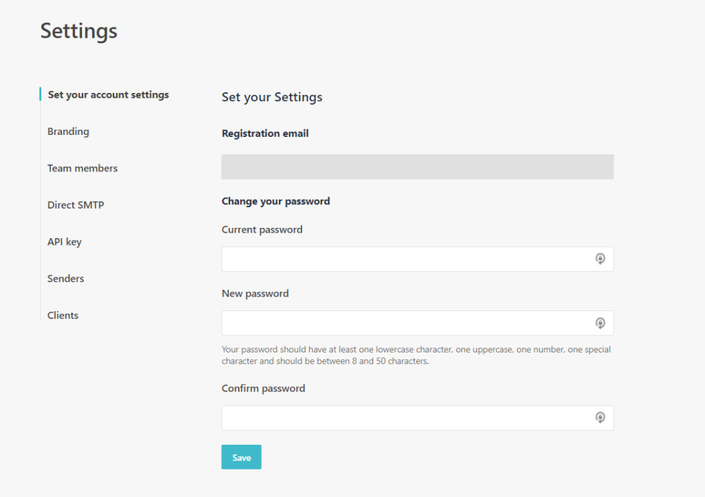Screen dimensions: 705x497
Task: Click into the New password input field
Action: [406, 323]
